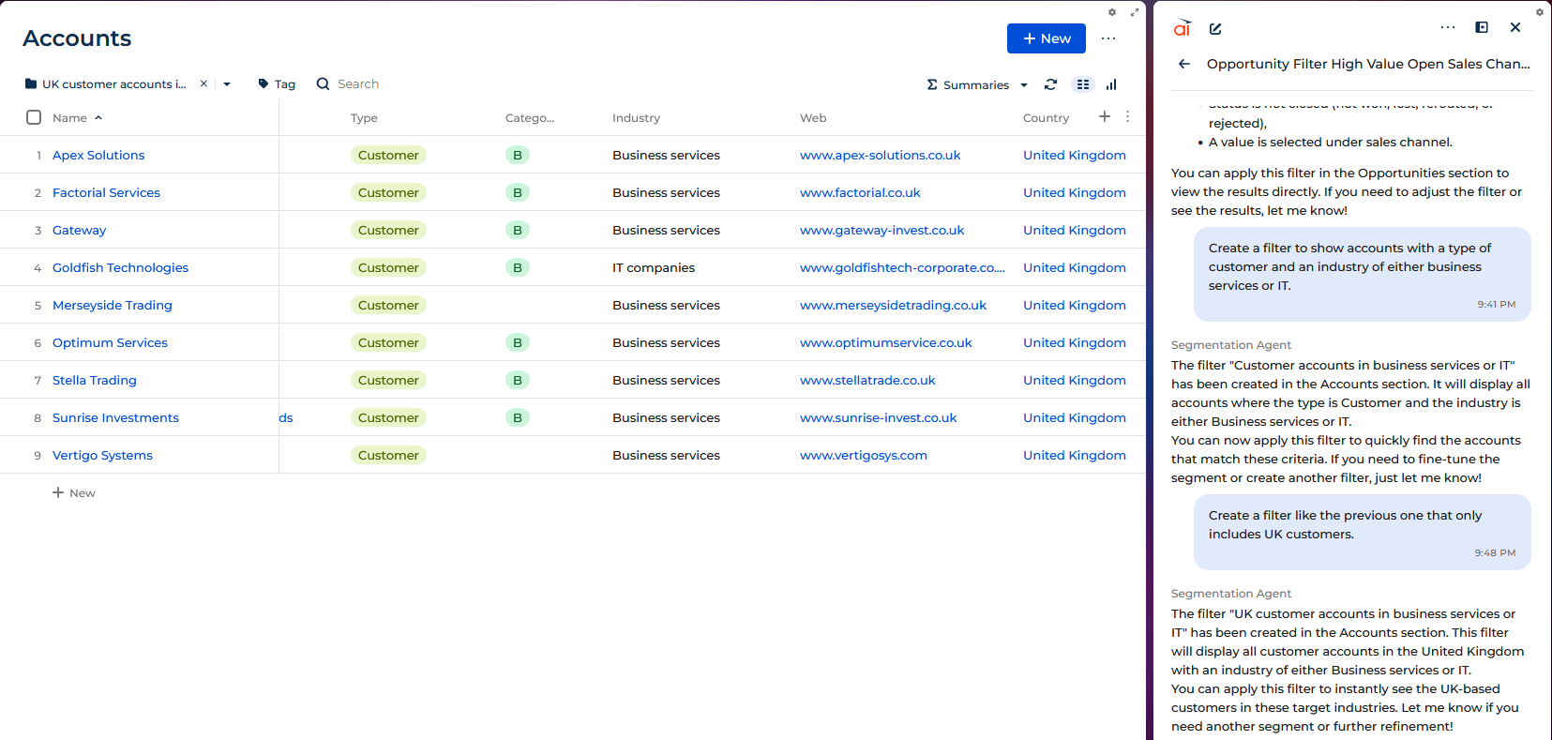Open the chart view icon
The image size is (1552, 740).
(1111, 84)
